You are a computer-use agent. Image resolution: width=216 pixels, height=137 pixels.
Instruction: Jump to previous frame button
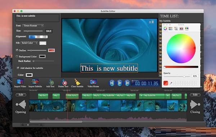tap(112, 83)
